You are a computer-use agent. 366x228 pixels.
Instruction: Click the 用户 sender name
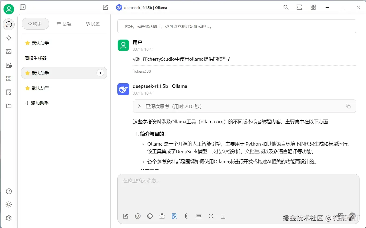point(137,42)
